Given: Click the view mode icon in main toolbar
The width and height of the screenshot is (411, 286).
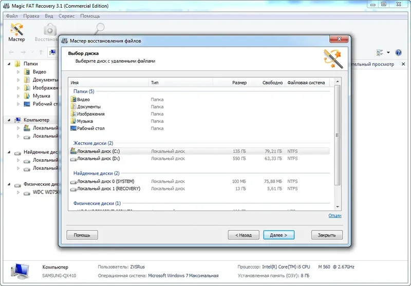Looking at the screenshot, I should pos(380,52).
